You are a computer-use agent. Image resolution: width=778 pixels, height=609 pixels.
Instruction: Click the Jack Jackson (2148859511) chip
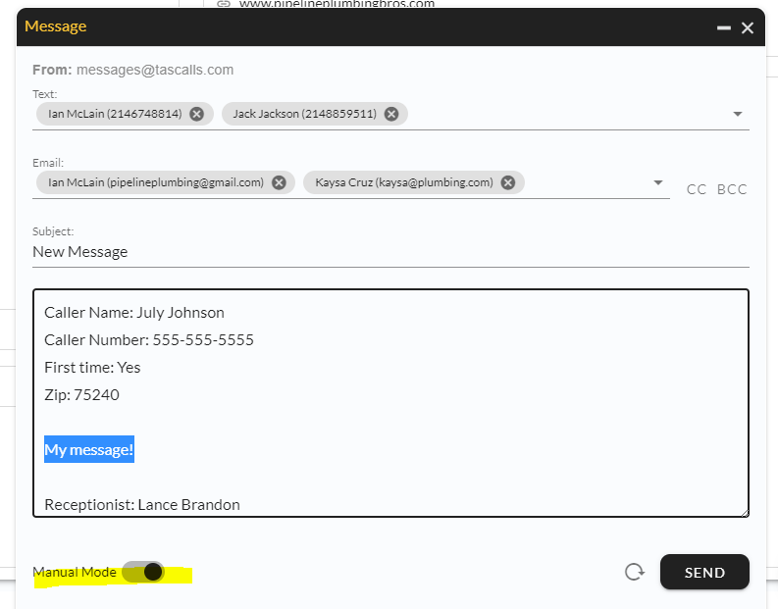(315, 114)
